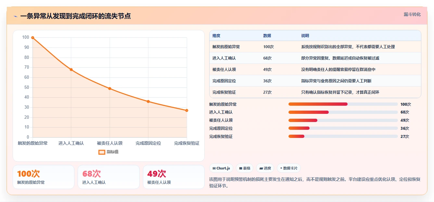Select table cell 触发的原始异常

point(226,47)
